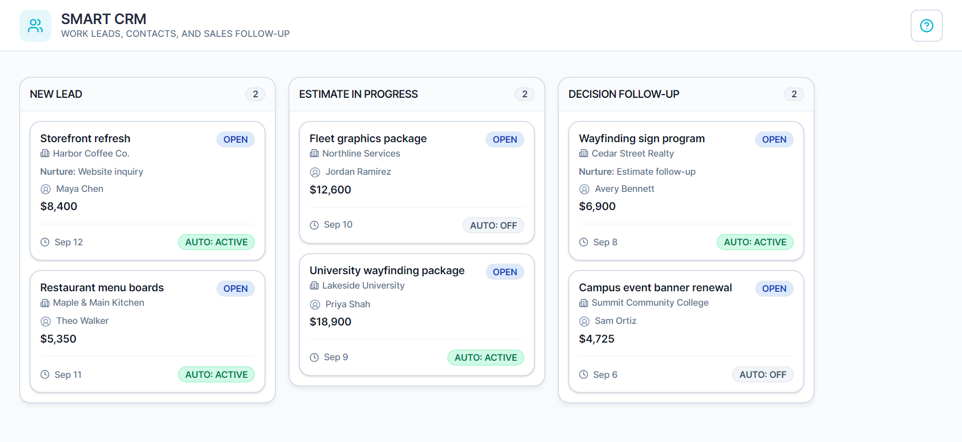Image resolution: width=962 pixels, height=442 pixels.
Task: Click person icon next to Sam Ortiz
Action: click(x=585, y=321)
